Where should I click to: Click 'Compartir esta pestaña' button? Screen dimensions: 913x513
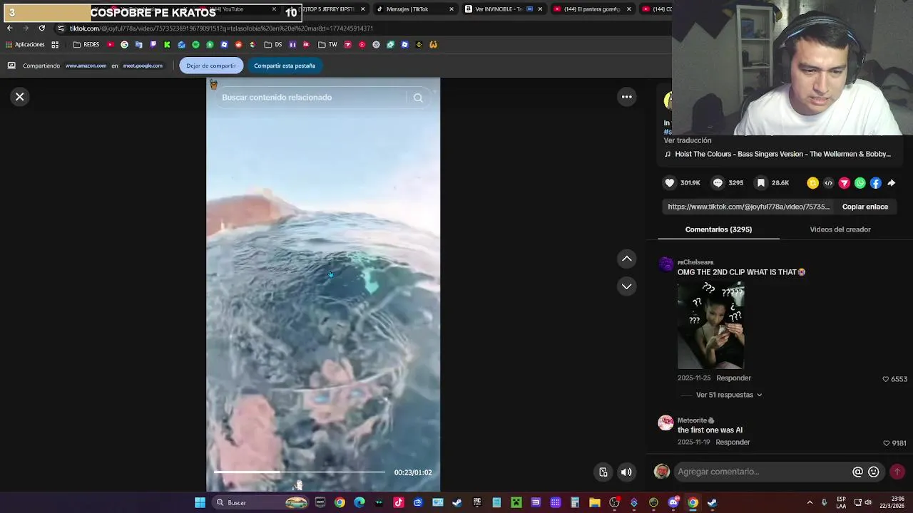[285, 66]
